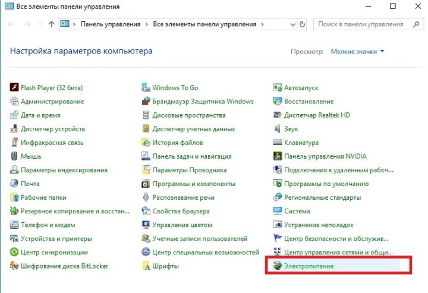Click the Электропитание power icon
The width and height of the screenshot is (428, 293).
(278, 266)
